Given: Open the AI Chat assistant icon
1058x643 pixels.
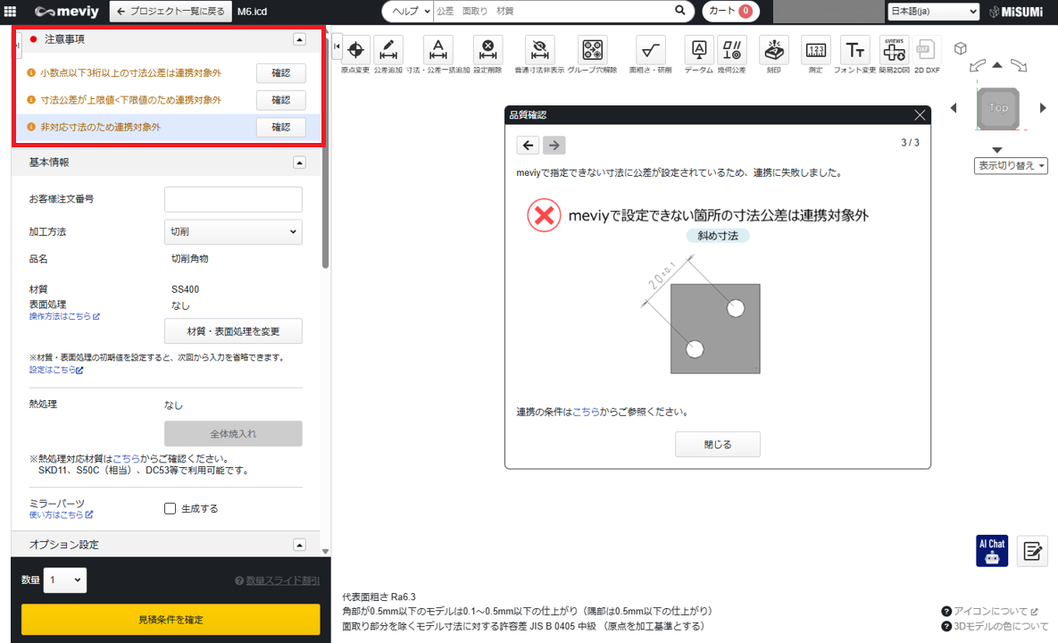Looking at the screenshot, I should click(992, 551).
